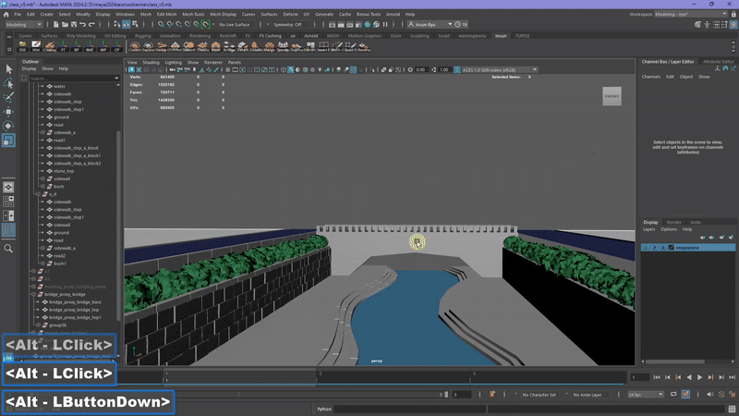Screen dimensions: 739x416
Task: Click the Bevel shelf tool
Action: tap(215, 46)
